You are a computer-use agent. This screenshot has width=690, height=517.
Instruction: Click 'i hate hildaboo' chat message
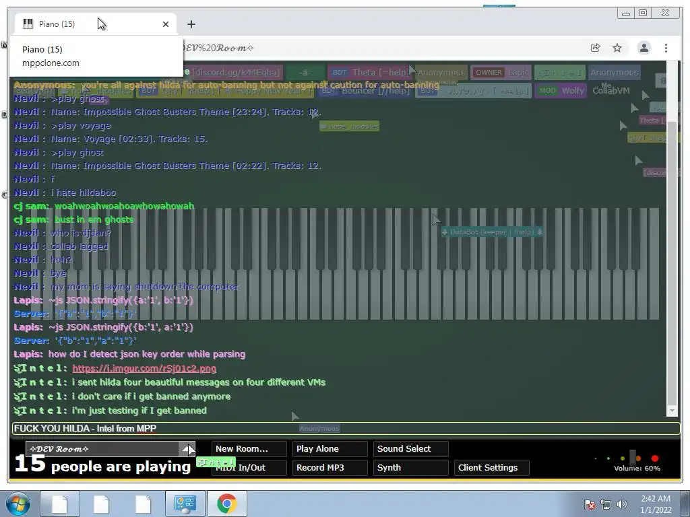(x=84, y=193)
